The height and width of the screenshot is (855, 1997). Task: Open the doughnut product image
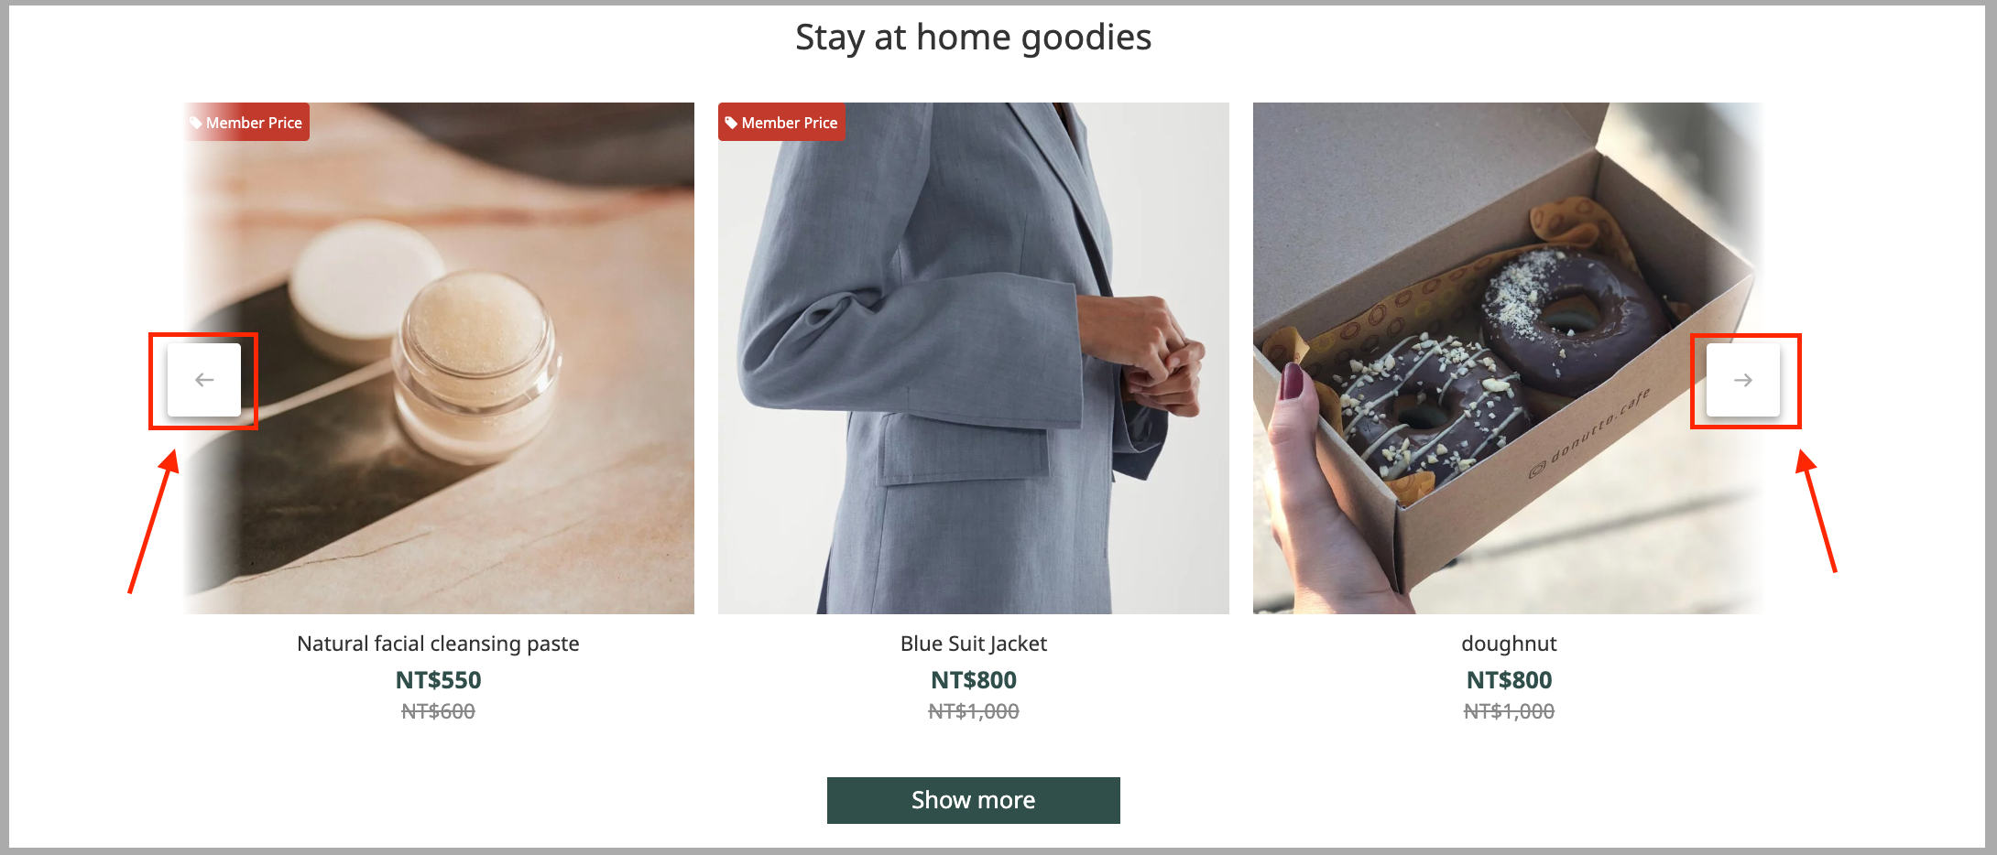1509,358
